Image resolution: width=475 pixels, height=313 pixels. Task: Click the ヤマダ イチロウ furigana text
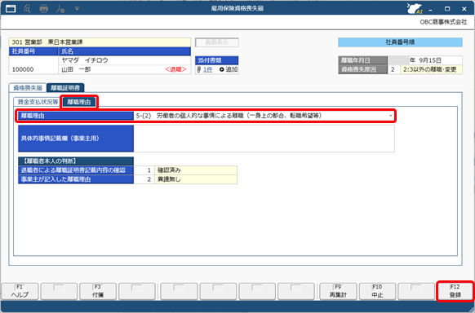click(x=85, y=60)
